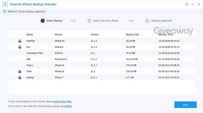
Task: Click the 1013.34 MB backup size
Action: tap(132, 59)
